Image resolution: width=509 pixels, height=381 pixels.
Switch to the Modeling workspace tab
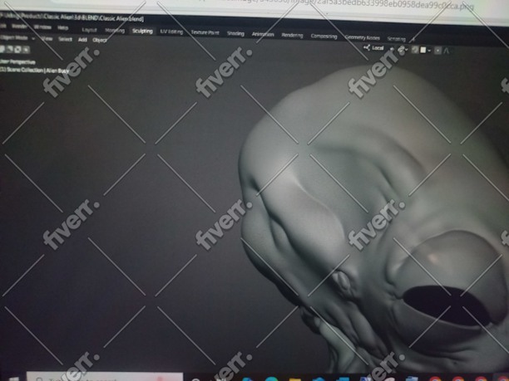tap(115, 31)
